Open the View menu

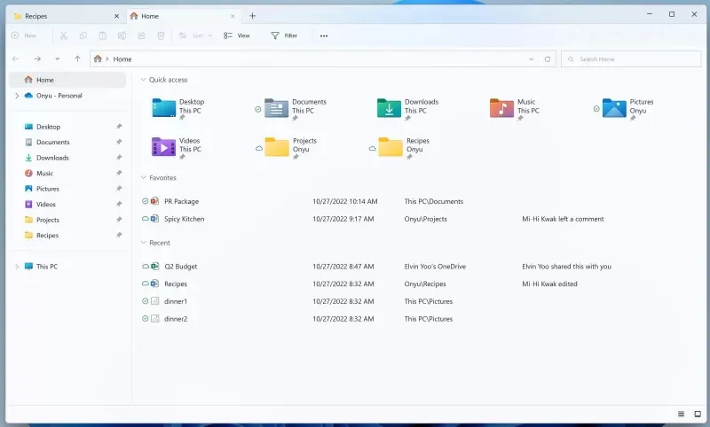[236, 35]
